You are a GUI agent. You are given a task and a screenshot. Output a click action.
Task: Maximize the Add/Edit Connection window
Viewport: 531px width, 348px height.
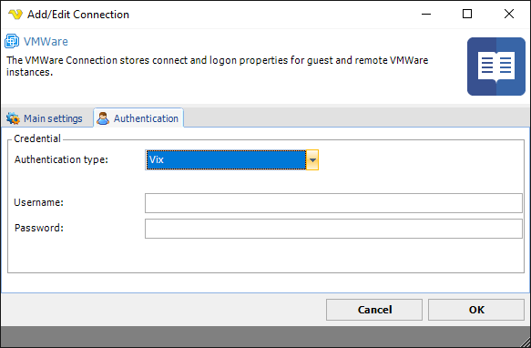(467, 15)
